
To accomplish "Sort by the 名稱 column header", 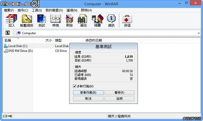I will [18, 40].
